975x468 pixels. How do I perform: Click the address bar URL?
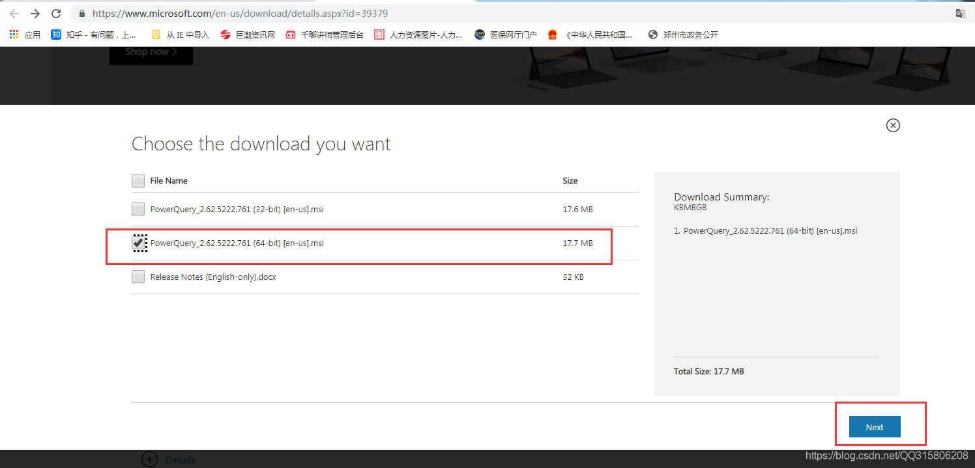click(240, 13)
